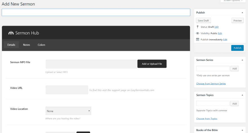Open Choose from Sermon Series link
The width and height of the screenshot is (248, 133).
(211, 84)
